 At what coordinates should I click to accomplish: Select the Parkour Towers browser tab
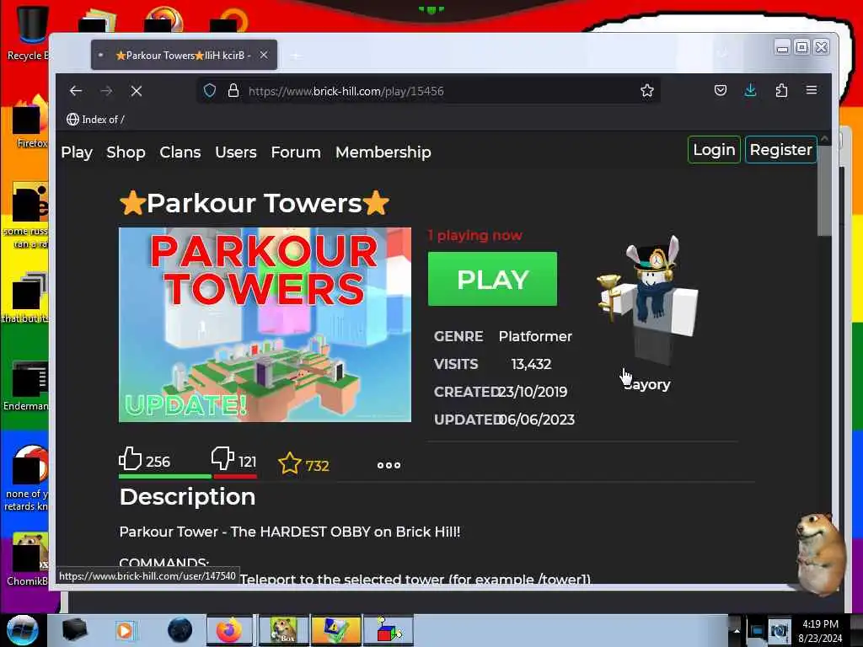pyautogui.click(x=184, y=55)
